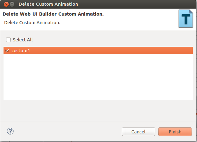Click the "Select All" label text

click(x=23, y=40)
